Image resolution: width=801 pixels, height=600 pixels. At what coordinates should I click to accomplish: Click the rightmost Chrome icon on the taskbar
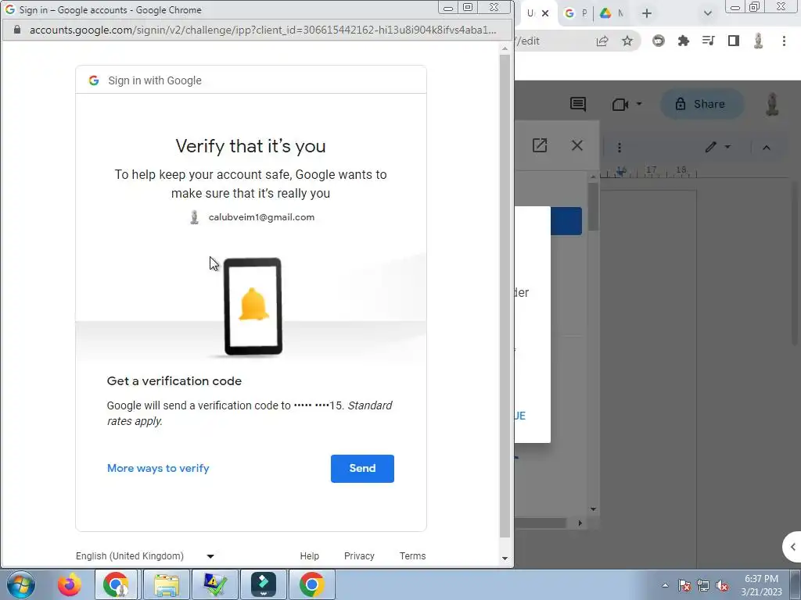click(312, 584)
